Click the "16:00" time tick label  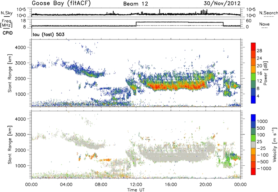coord(171,185)
